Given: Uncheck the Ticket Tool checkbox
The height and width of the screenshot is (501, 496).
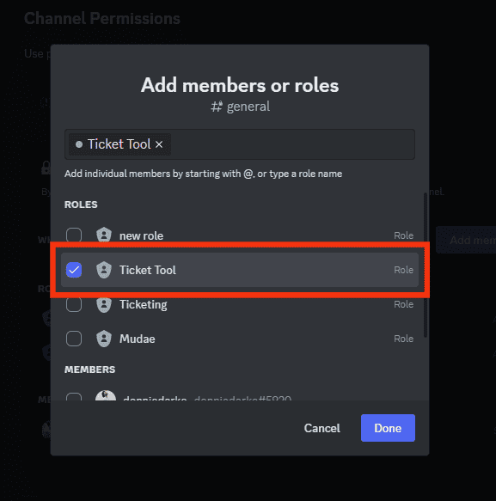Looking at the screenshot, I should click(x=74, y=270).
